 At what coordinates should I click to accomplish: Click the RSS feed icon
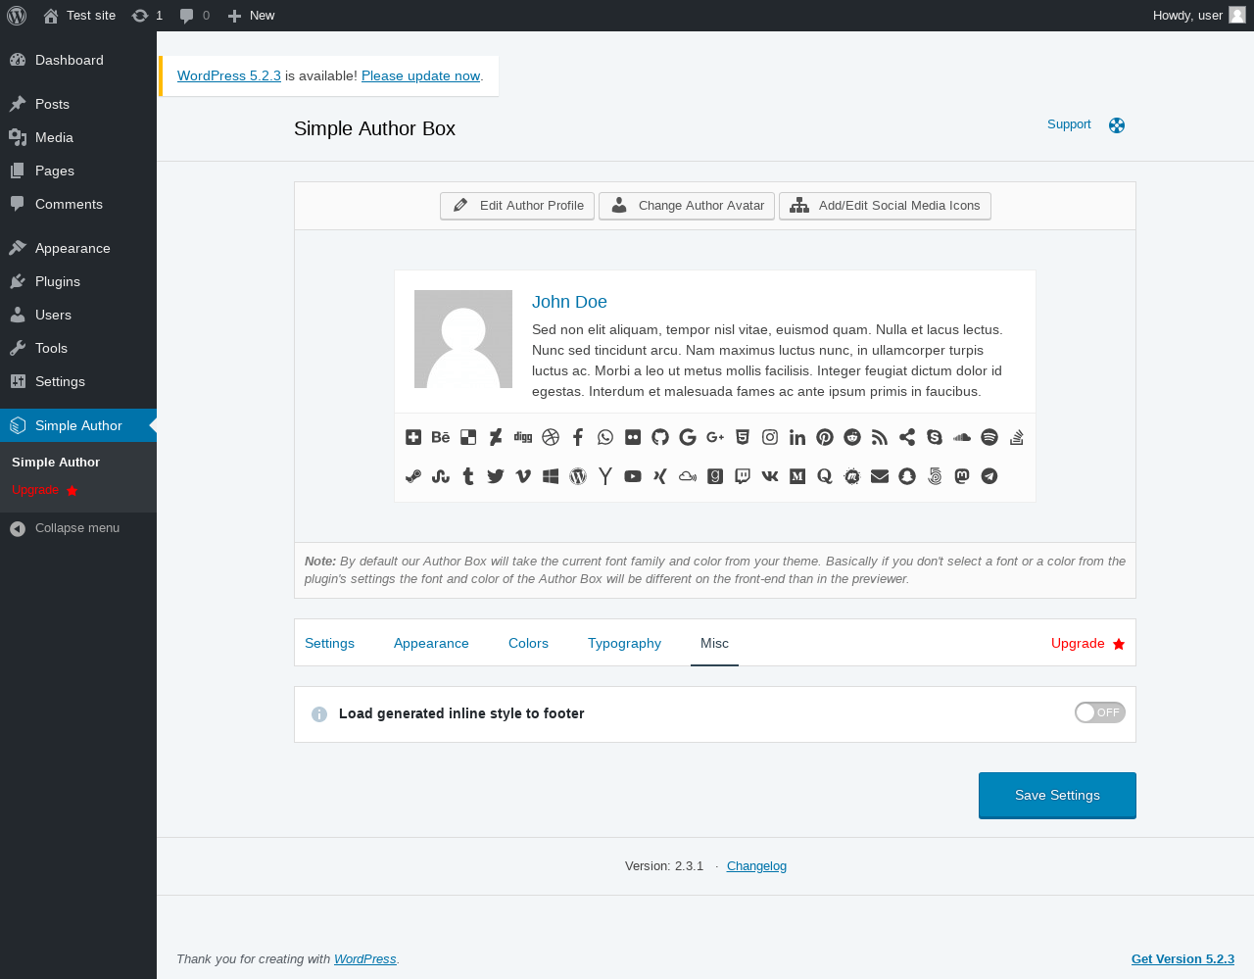pos(880,437)
